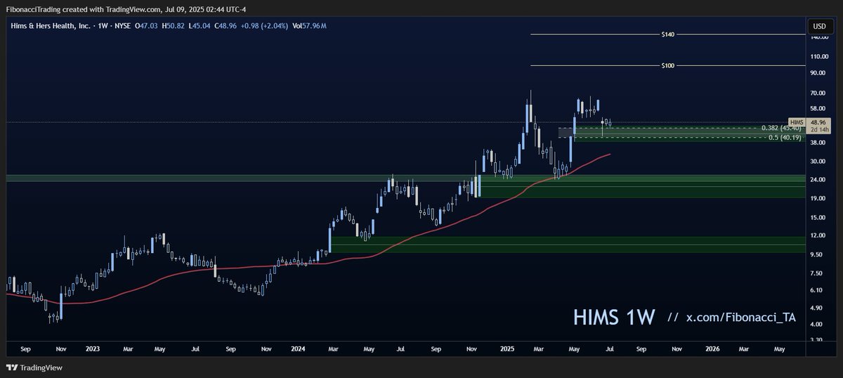The height and width of the screenshot is (378, 843).
Task: Click the NYSE exchange label
Action: point(122,26)
